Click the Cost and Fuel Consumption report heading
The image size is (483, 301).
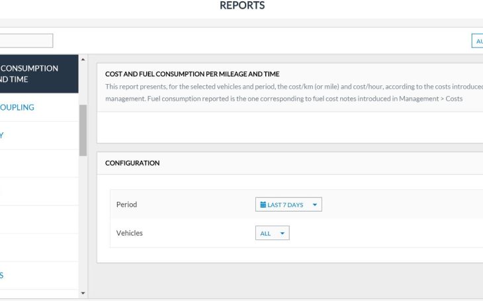tap(192, 74)
